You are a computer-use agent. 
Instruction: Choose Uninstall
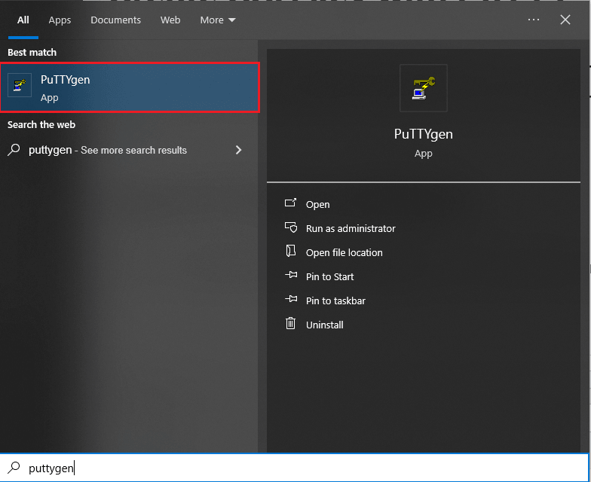324,325
